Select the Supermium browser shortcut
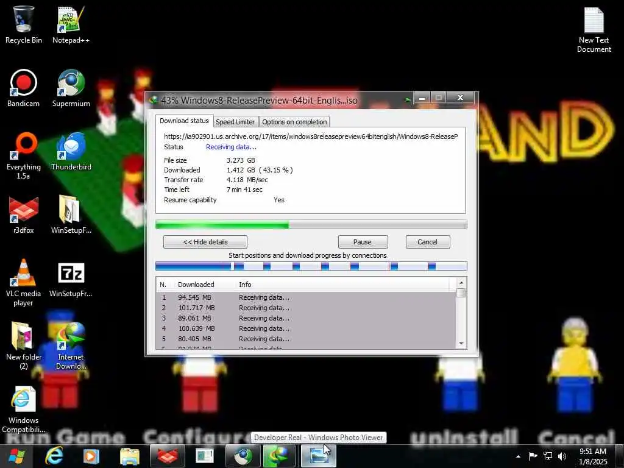This screenshot has height=468, width=624. [71, 88]
